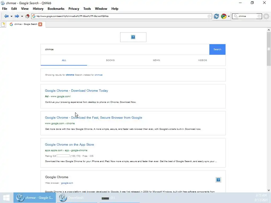Open a new tab with page icon
This screenshot has width=271, height=203.
tap(3, 24)
